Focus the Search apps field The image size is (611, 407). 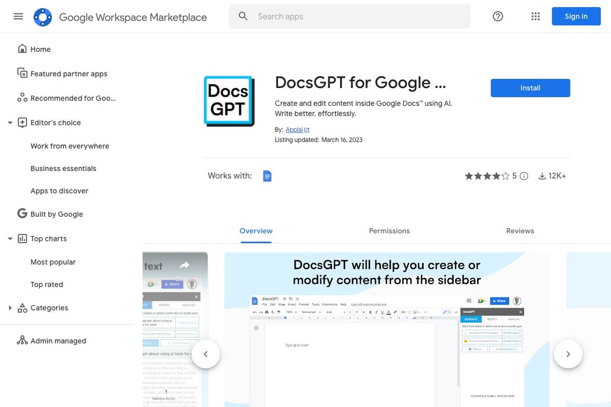pyautogui.click(x=349, y=16)
